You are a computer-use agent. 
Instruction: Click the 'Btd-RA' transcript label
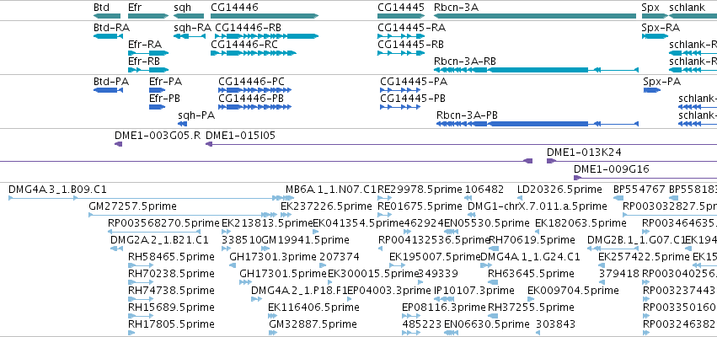(111, 28)
